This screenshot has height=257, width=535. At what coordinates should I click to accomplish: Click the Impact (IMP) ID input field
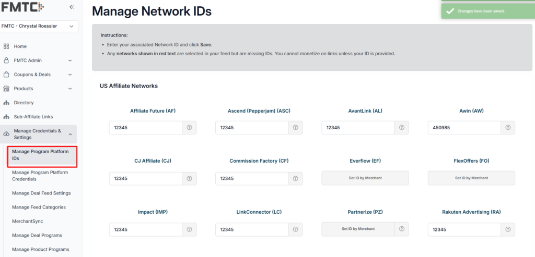tap(145, 229)
